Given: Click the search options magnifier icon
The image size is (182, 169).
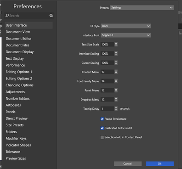Looking at the screenshot, I should (x=51, y=16).
